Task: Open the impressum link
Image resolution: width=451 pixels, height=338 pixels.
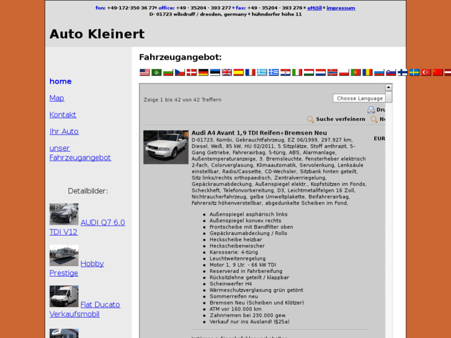Action: pos(341,8)
